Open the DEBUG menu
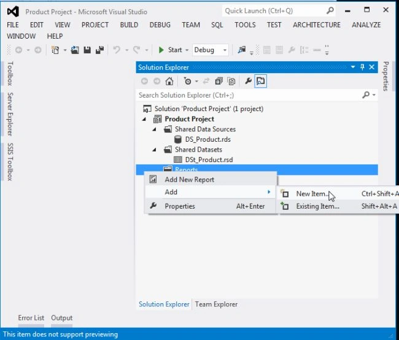The height and width of the screenshot is (340, 399). 160,25
